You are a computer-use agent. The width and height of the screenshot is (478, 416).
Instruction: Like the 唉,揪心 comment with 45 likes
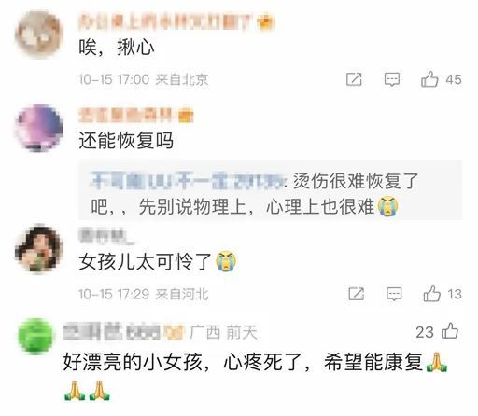[429, 79]
